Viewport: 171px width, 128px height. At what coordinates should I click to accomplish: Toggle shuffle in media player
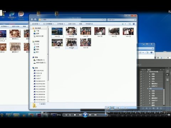point(66,115)
